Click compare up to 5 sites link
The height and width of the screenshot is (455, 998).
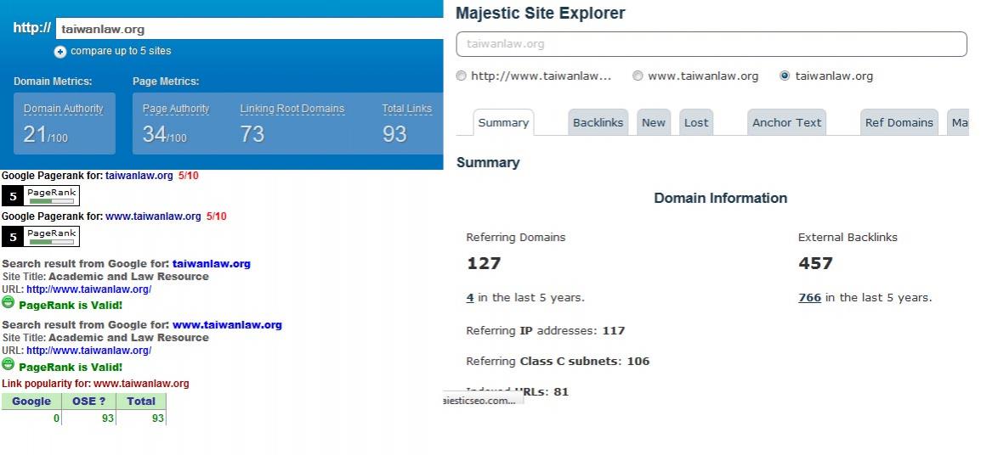(121, 51)
